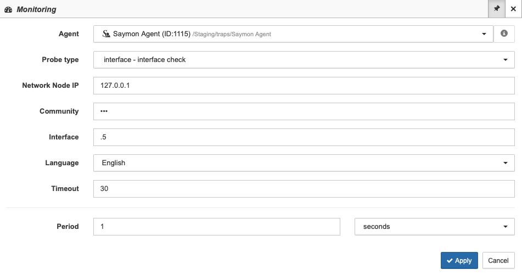Apply the monitoring settings

tap(459, 260)
